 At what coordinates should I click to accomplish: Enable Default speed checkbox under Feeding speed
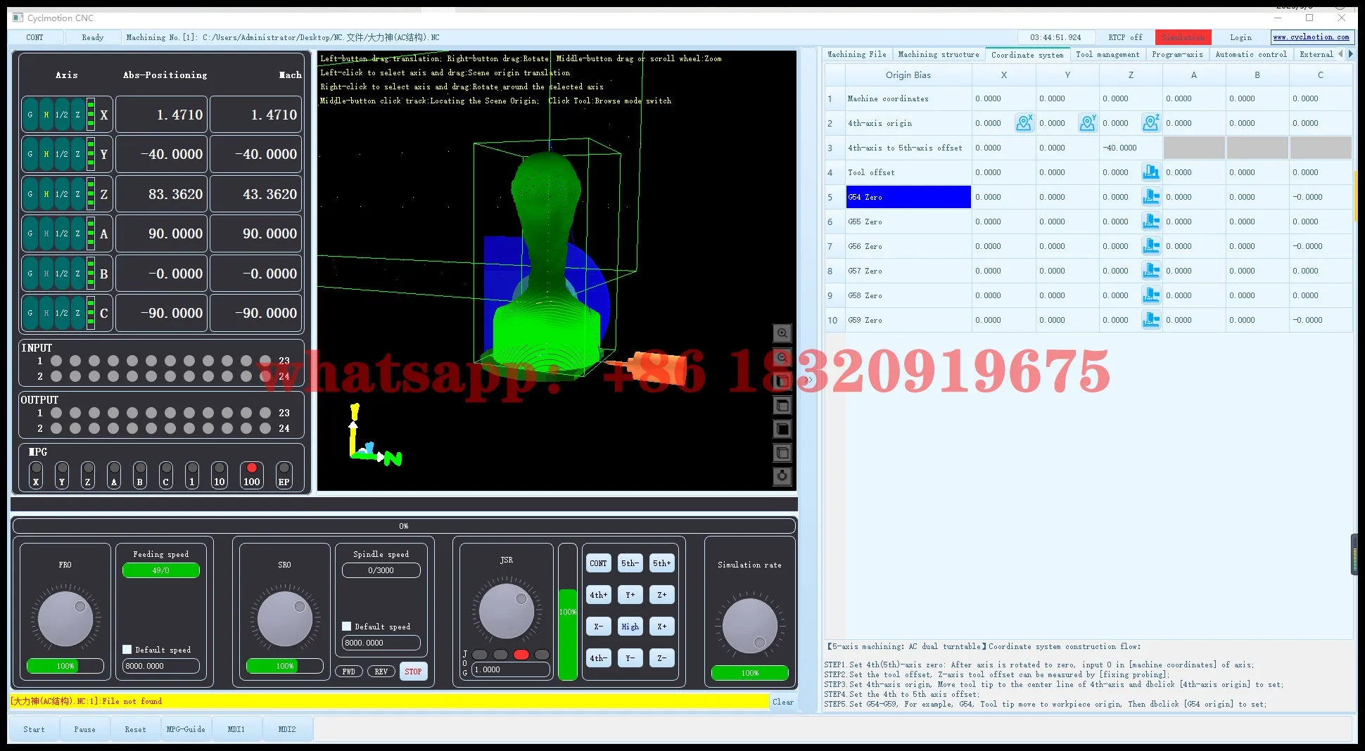(x=127, y=650)
